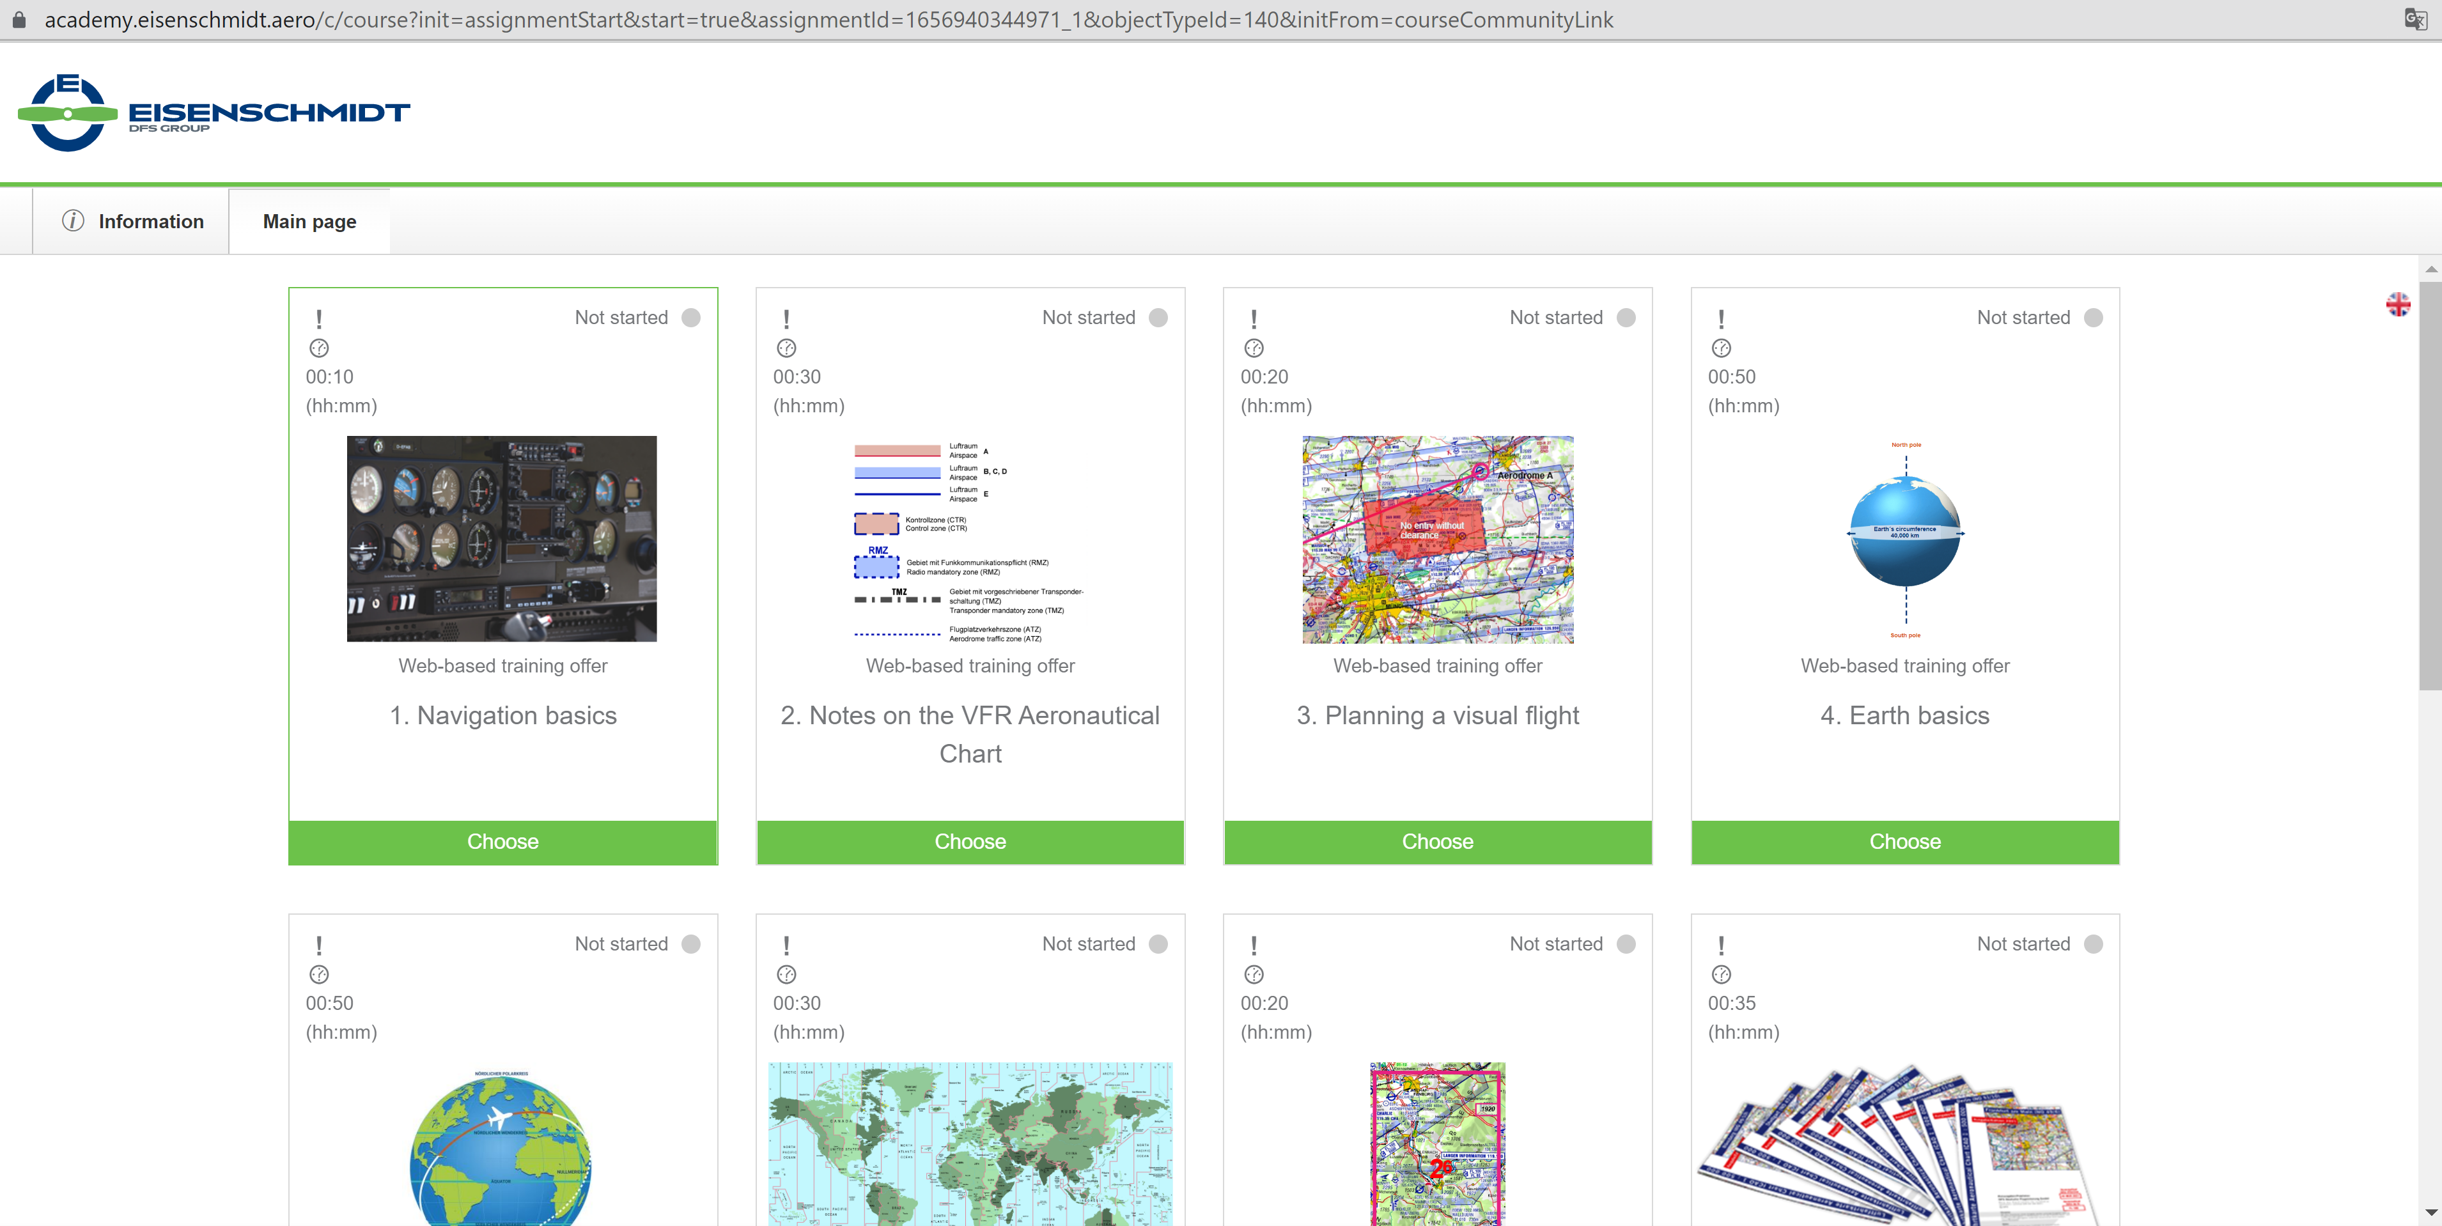
Task: Click the UK flag language icon
Action: [x=2397, y=304]
